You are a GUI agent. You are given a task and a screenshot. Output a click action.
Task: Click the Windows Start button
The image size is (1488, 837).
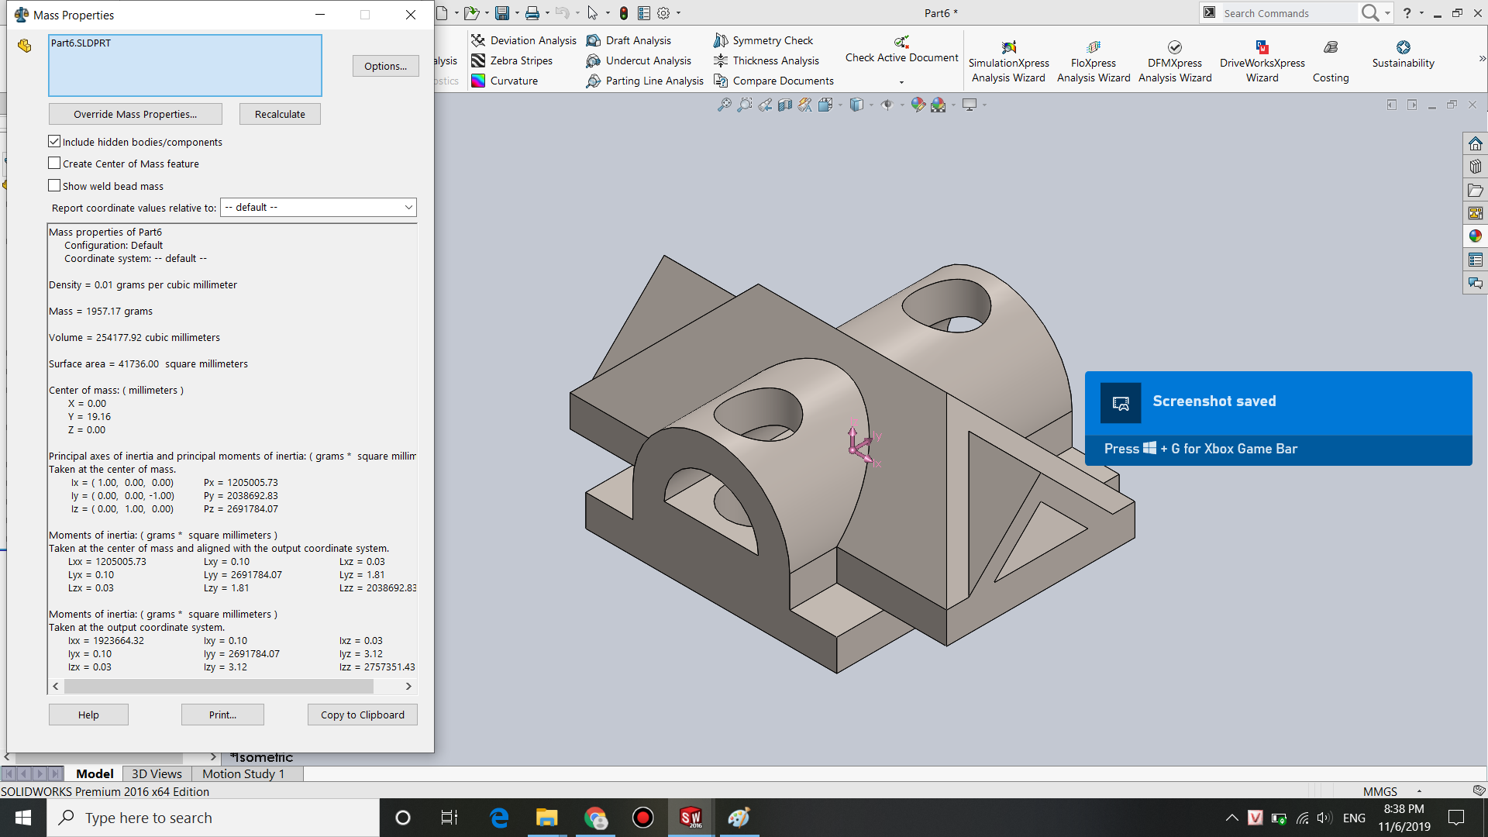[x=23, y=818]
